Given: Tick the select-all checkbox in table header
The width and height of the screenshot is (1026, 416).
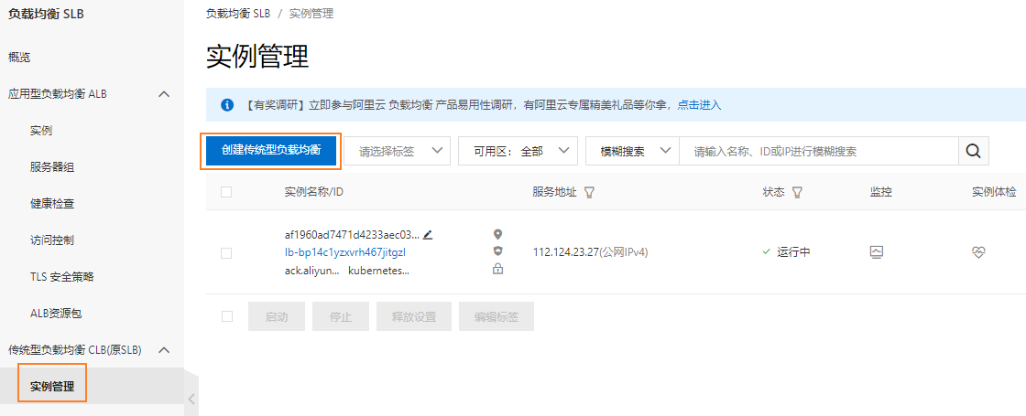Looking at the screenshot, I should pyautogui.click(x=226, y=192).
